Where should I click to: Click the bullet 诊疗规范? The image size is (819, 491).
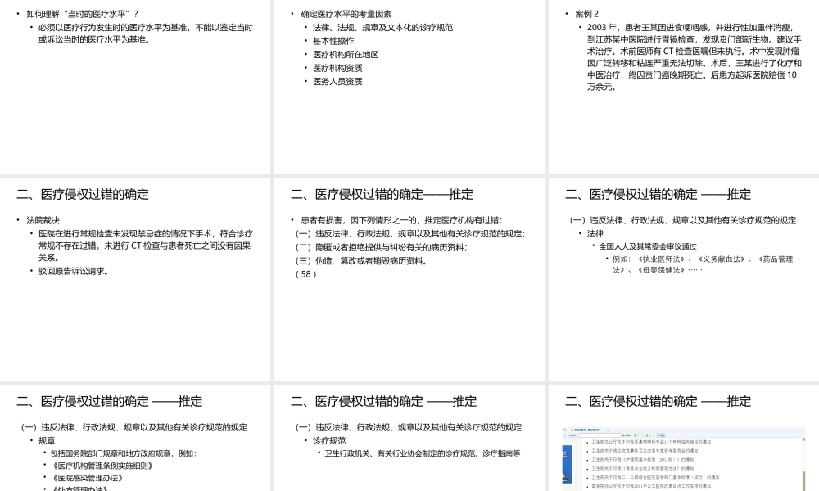point(329,440)
